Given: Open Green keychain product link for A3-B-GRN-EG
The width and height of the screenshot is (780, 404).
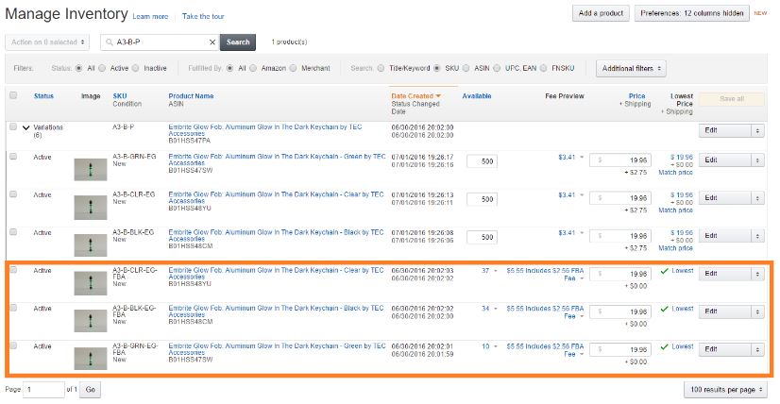Looking at the screenshot, I should [x=277, y=160].
